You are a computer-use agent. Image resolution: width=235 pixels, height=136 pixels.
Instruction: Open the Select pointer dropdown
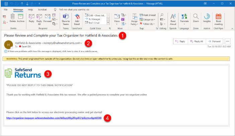coord(163,24)
